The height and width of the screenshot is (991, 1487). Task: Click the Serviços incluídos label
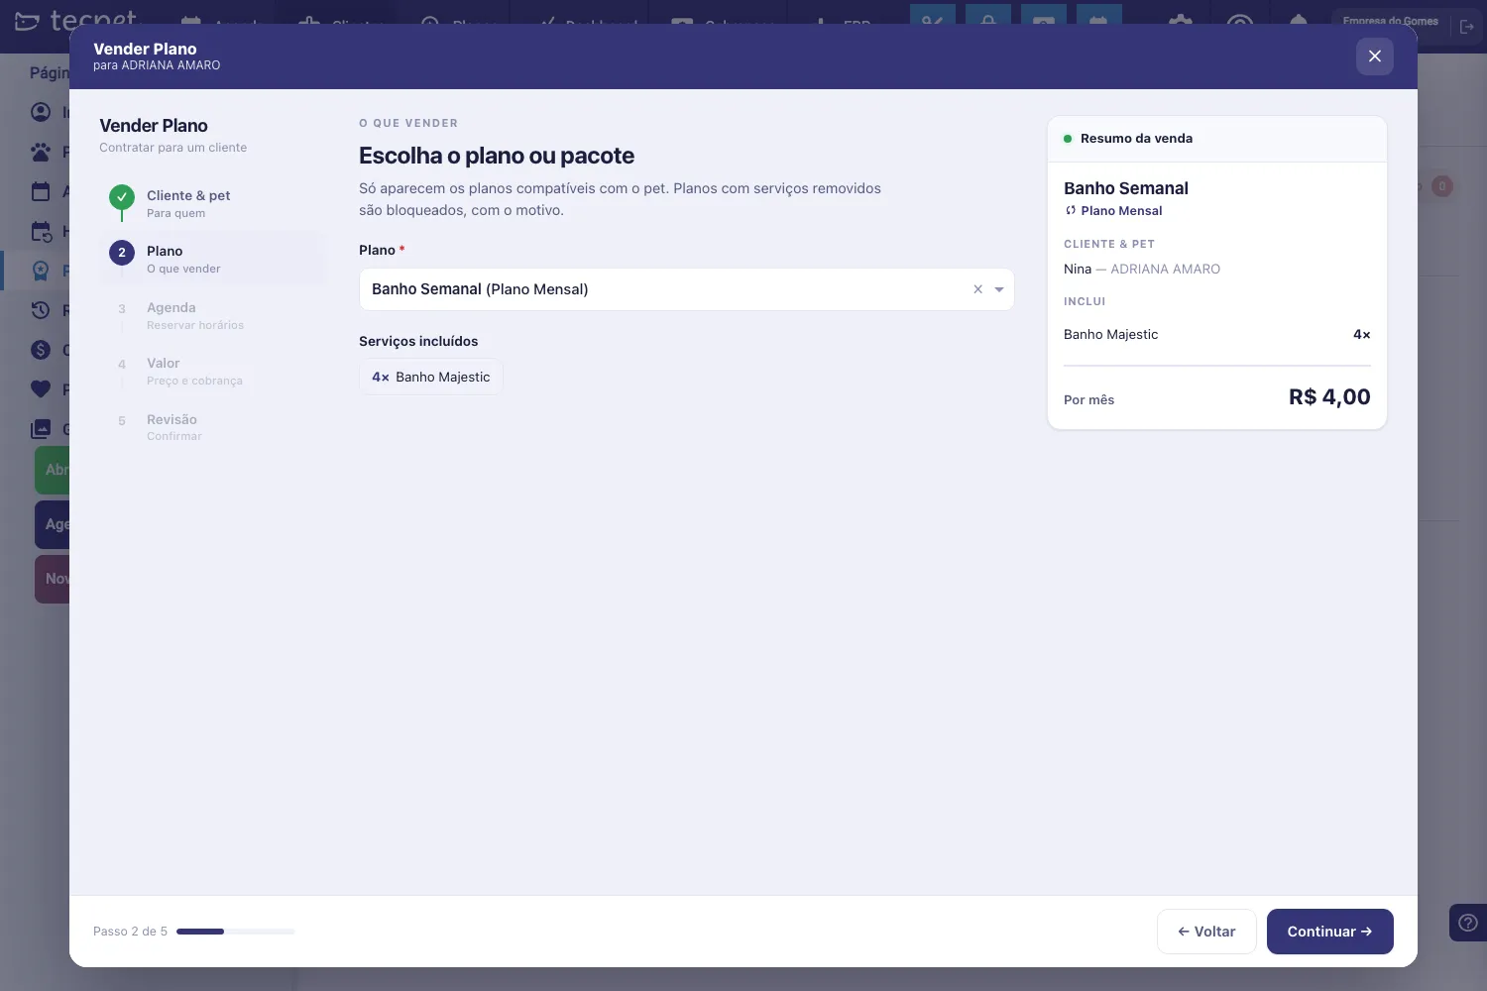click(418, 341)
